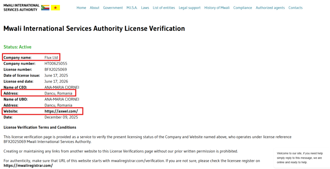Click the 'Name of UBO:' label
The width and height of the screenshot is (330, 169).
click(x=15, y=99)
